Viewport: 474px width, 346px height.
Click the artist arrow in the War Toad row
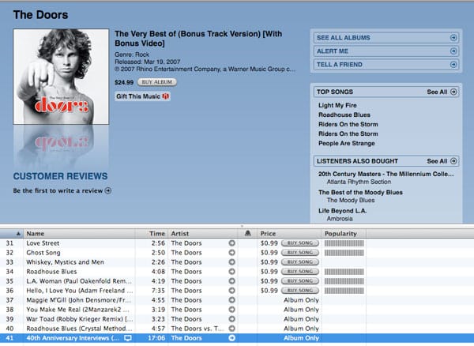point(231,319)
